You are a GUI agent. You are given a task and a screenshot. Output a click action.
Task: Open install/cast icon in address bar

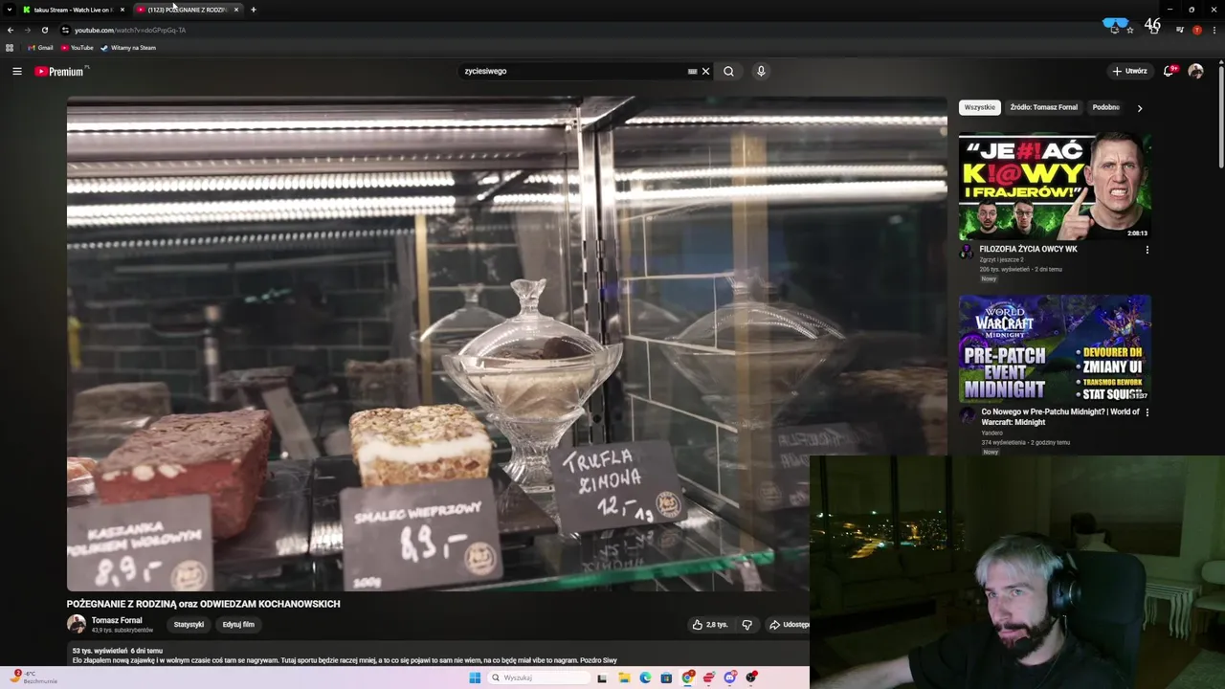coord(1114,30)
